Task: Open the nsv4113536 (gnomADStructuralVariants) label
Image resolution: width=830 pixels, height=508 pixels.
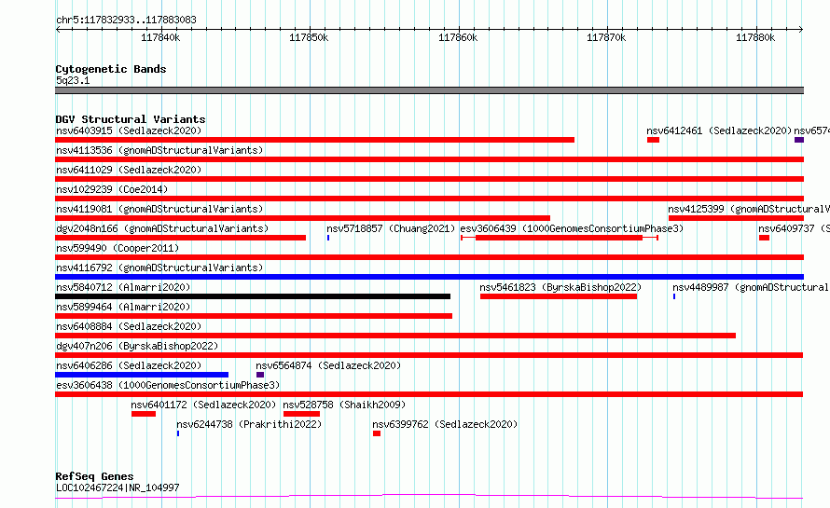Action: click(x=159, y=150)
